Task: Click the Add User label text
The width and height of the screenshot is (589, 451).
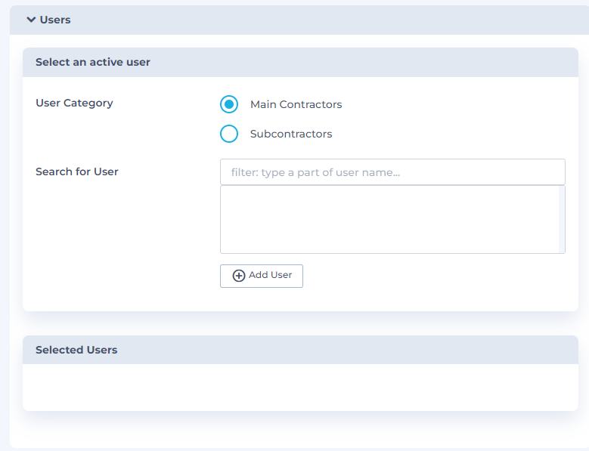Action: point(270,275)
